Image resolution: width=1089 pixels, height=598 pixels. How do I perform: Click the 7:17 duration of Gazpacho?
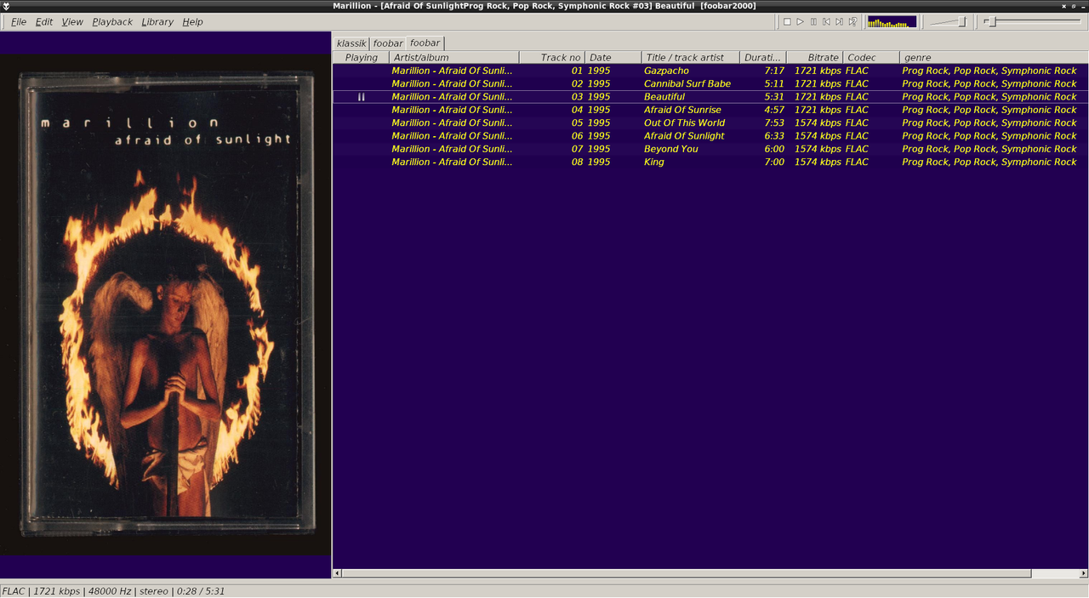click(x=774, y=71)
